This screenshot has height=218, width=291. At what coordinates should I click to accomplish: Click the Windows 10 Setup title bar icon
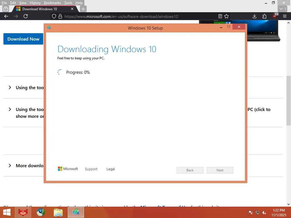pos(49,28)
